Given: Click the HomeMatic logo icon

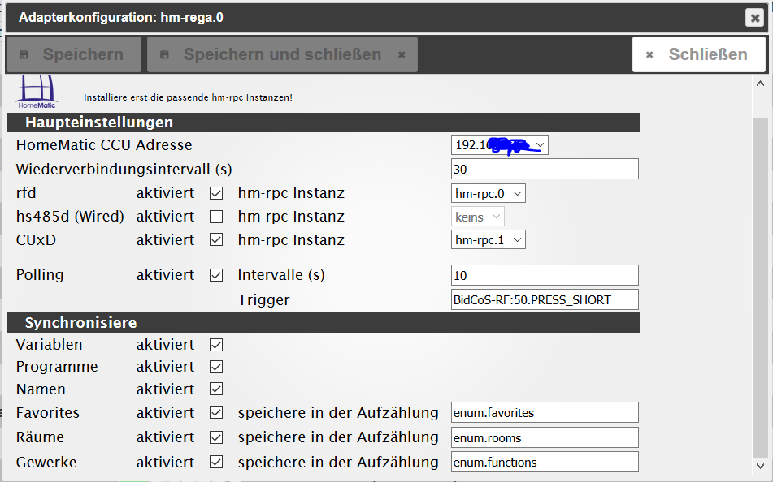Looking at the screenshot, I should click(x=37, y=90).
